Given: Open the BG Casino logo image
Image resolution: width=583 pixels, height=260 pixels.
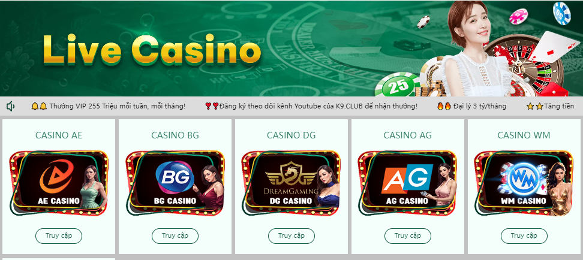Looking at the screenshot, I should (x=175, y=183).
